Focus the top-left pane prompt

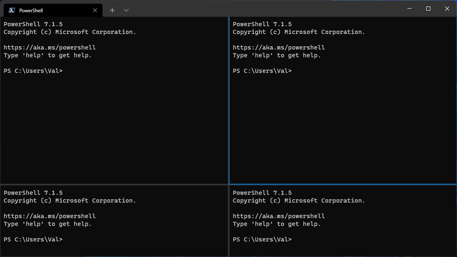(x=33, y=71)
